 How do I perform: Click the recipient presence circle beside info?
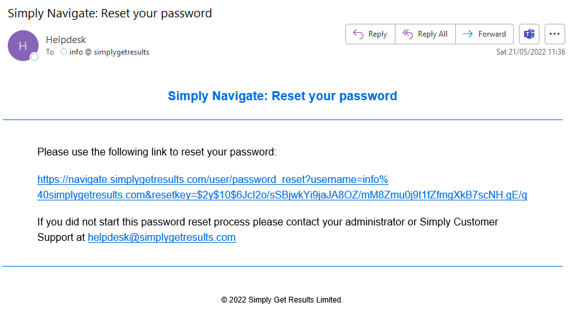tap(64, 52)
